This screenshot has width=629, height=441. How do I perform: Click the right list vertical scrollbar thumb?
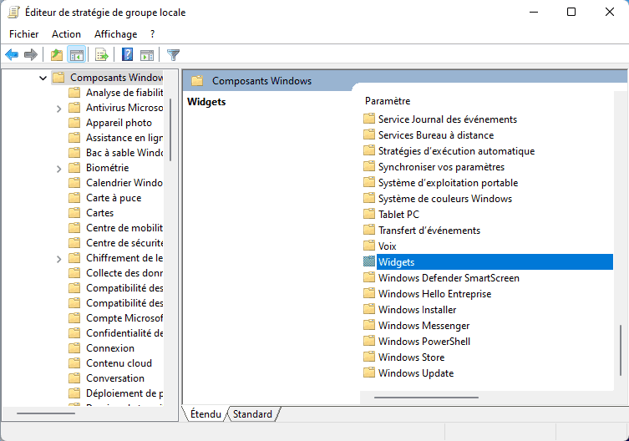point(621,350)
